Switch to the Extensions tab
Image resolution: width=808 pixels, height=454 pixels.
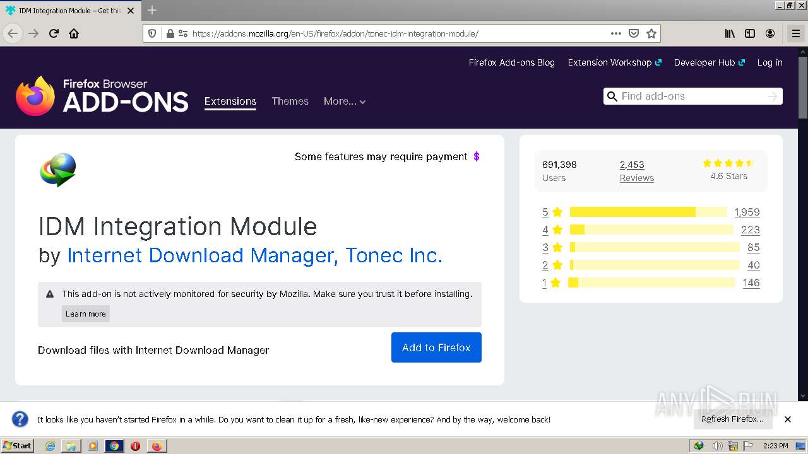[x=230, y=101]
